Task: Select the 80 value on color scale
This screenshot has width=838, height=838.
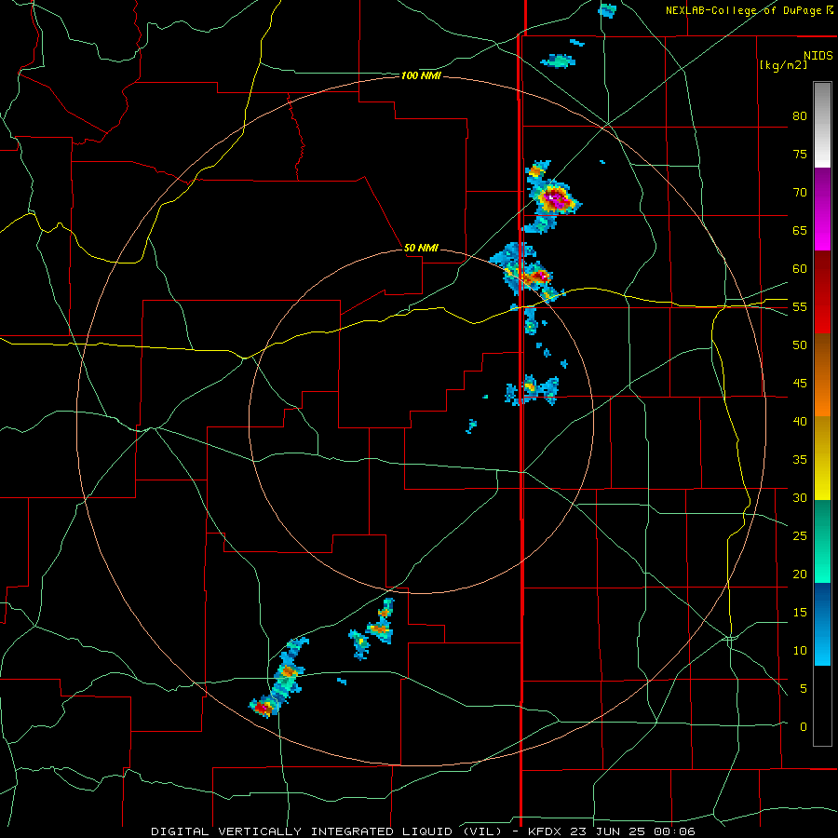Action: pyautogui.click(x=800, y=116)
